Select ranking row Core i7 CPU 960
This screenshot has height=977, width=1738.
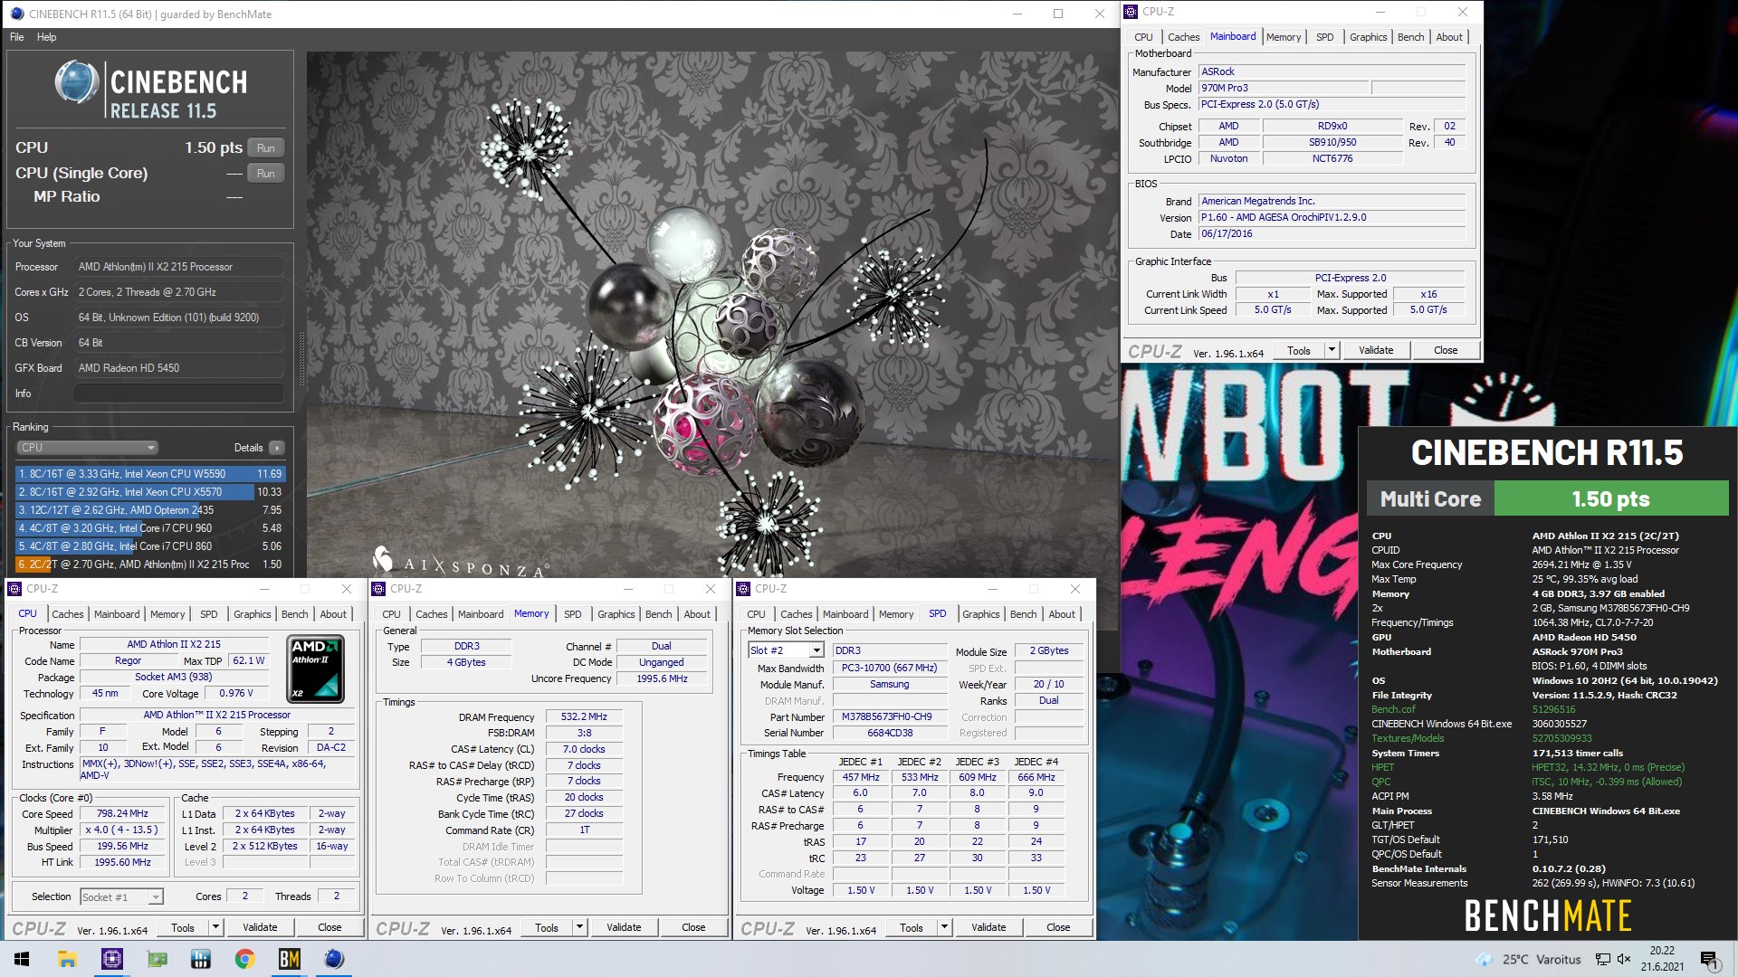150,528
